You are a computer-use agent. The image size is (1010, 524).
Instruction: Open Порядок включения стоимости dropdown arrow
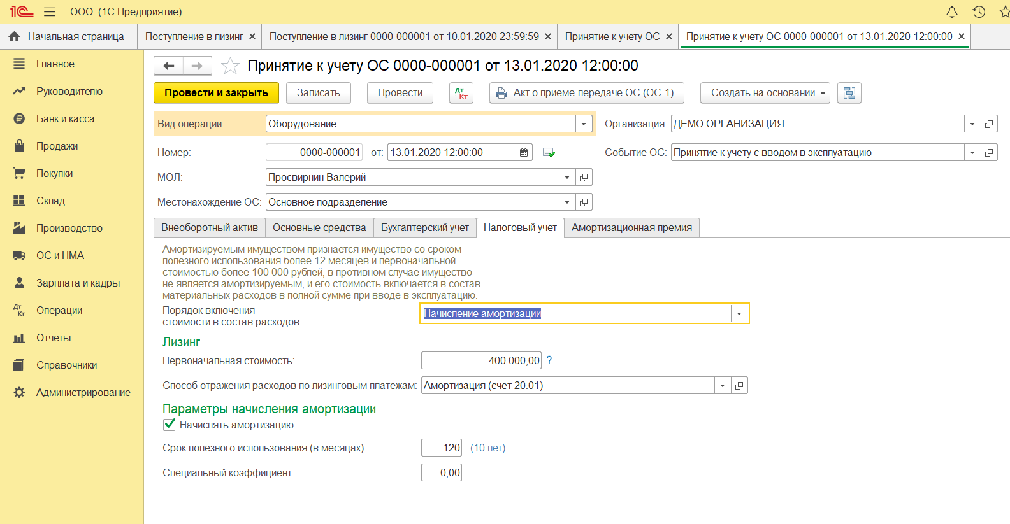pos(739,314)
